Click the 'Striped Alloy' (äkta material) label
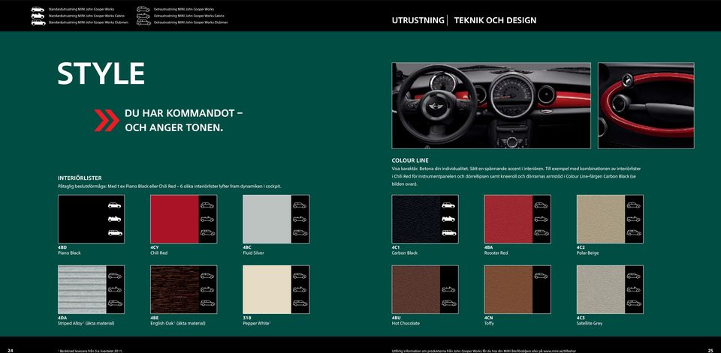 86,323
